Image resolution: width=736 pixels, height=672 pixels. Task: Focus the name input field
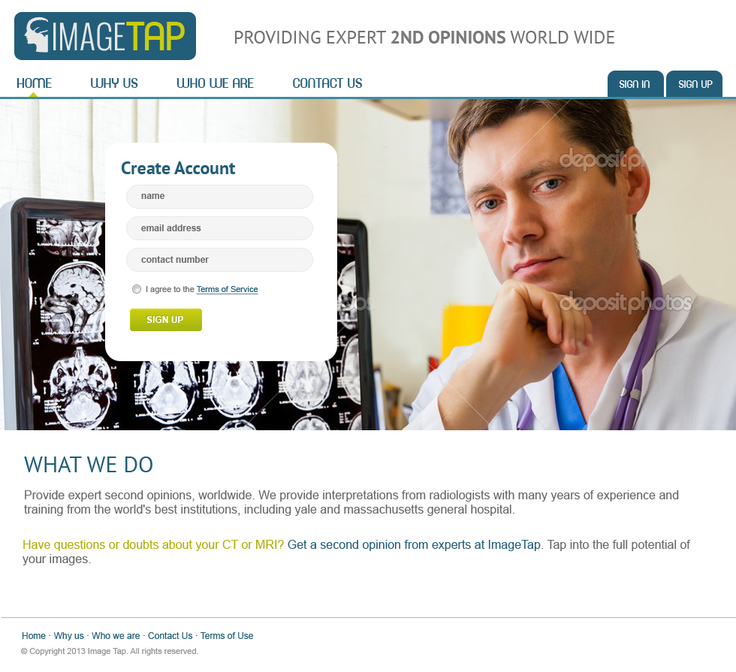[219, 196]
